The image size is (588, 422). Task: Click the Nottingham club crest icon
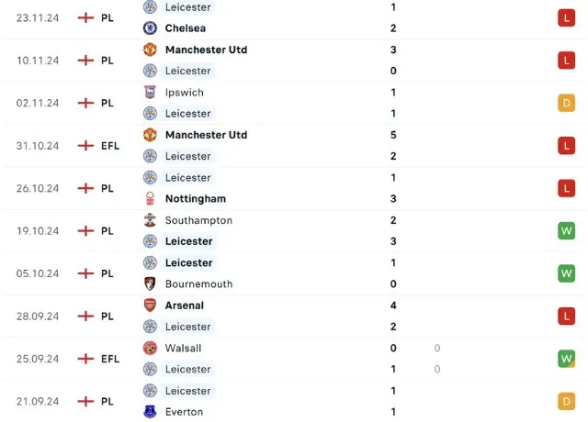pyautogui.click(x=150, y=199)
